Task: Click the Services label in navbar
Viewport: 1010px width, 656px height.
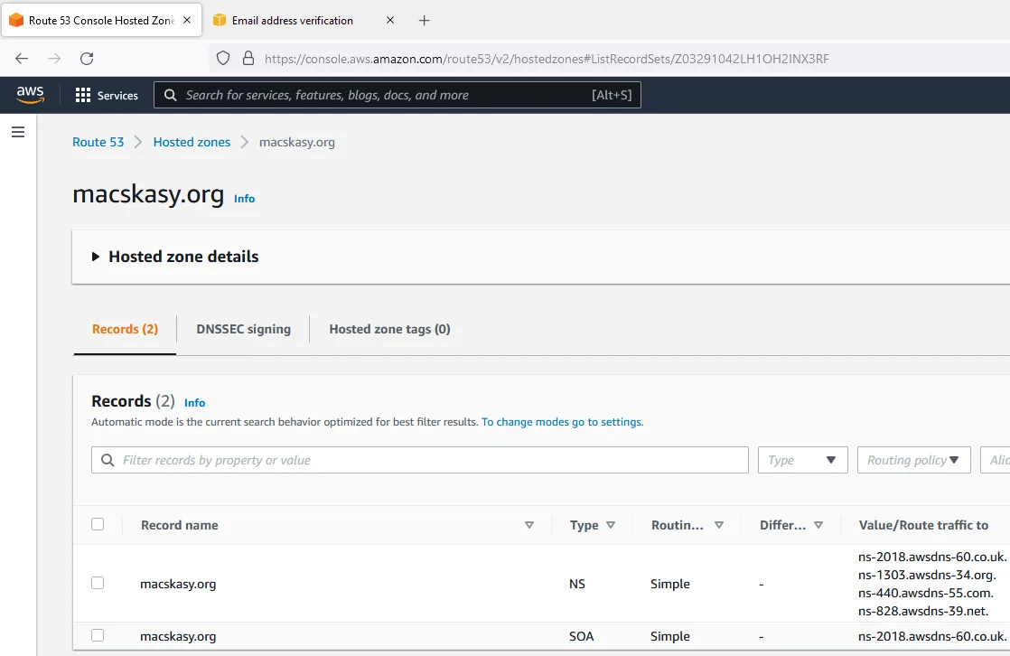Action: click(117, 96)
